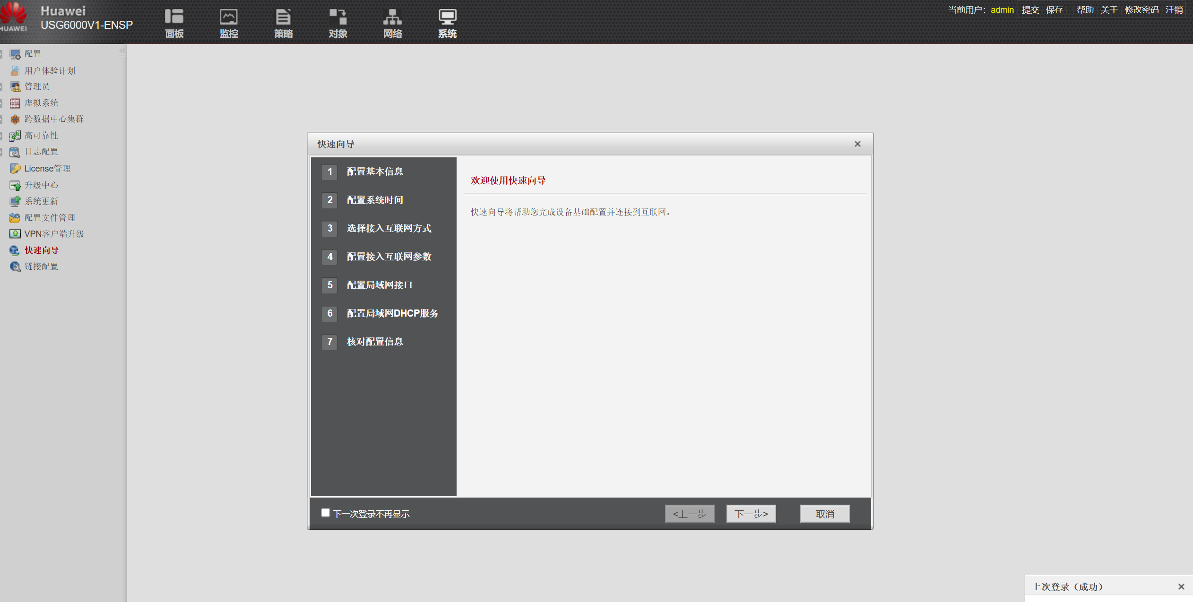The width and height of the screenshot is (1193, 602).
Task: Expand the 管理员 tree node
Action: point(2,86)
